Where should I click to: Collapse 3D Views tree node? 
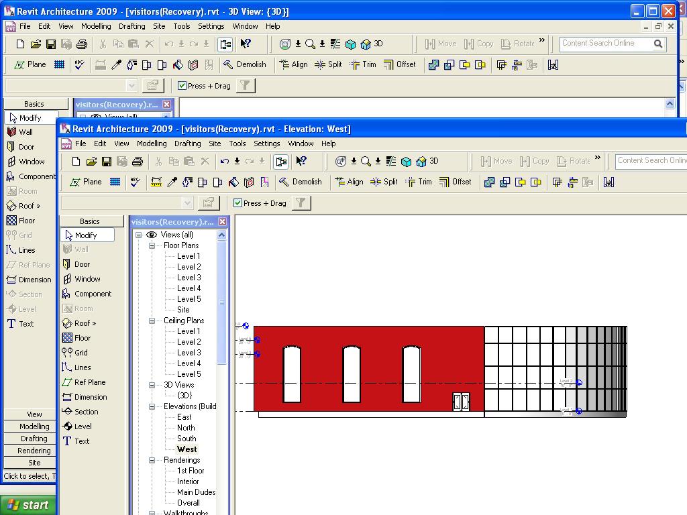pos(152,385)
